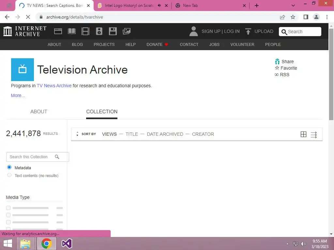
Task: Switch to list view layout
Action: pos(314,134)
